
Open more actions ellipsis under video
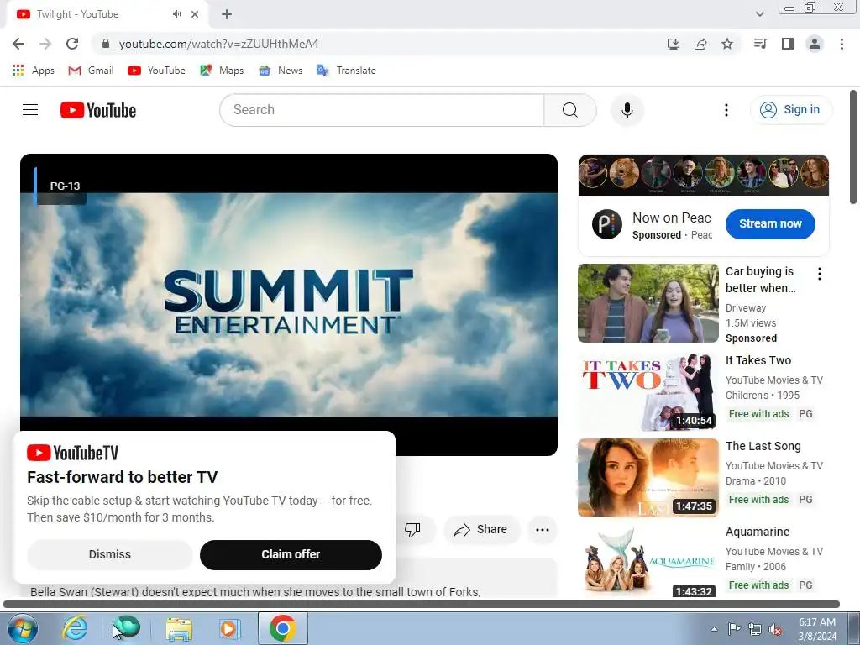click(x=543, y=529)
